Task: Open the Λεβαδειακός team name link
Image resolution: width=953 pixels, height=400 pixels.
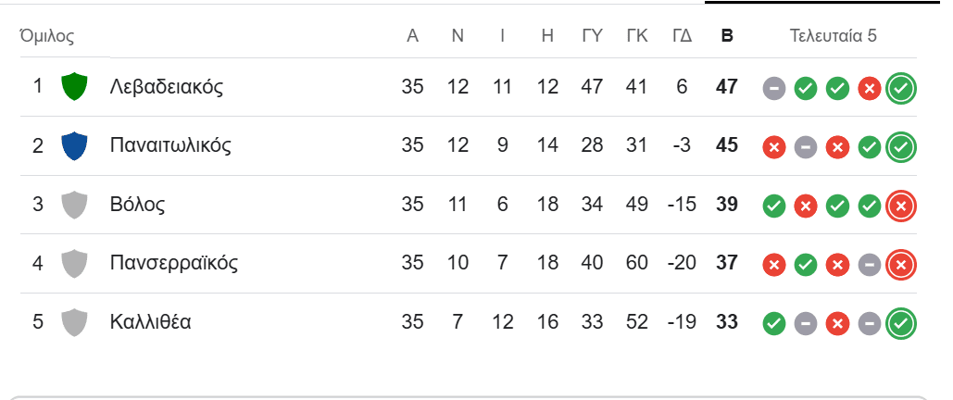Action: (166, 87)
